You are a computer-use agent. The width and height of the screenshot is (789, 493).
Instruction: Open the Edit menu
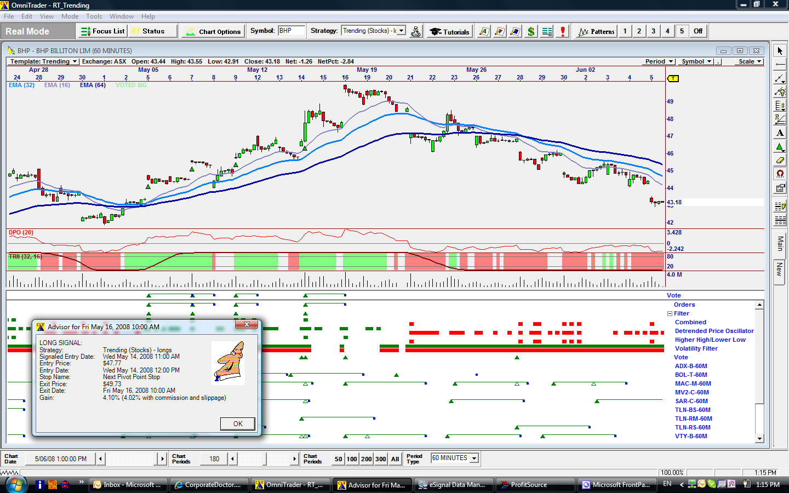pyautogui.click(x=27, y=16)
